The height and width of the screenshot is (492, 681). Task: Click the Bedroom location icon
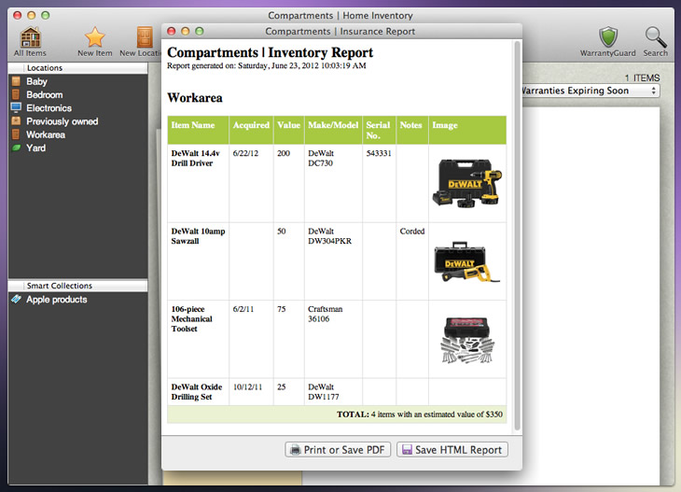[16, 94]
